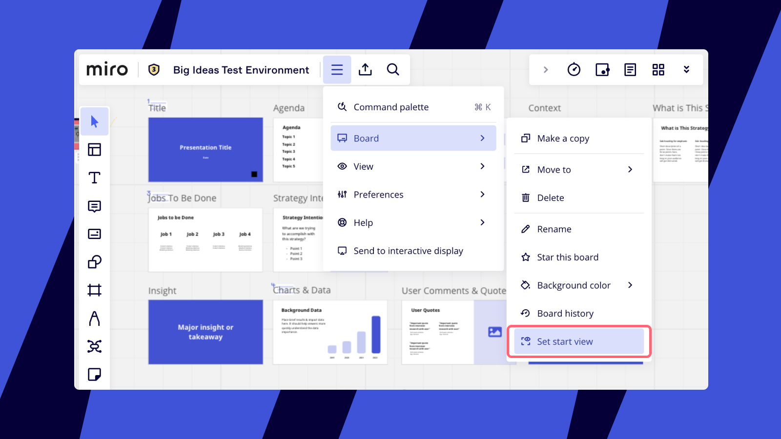Toggle the hamburger main menu button
This screenshot has width=781, height=439.
click(337, 70)
